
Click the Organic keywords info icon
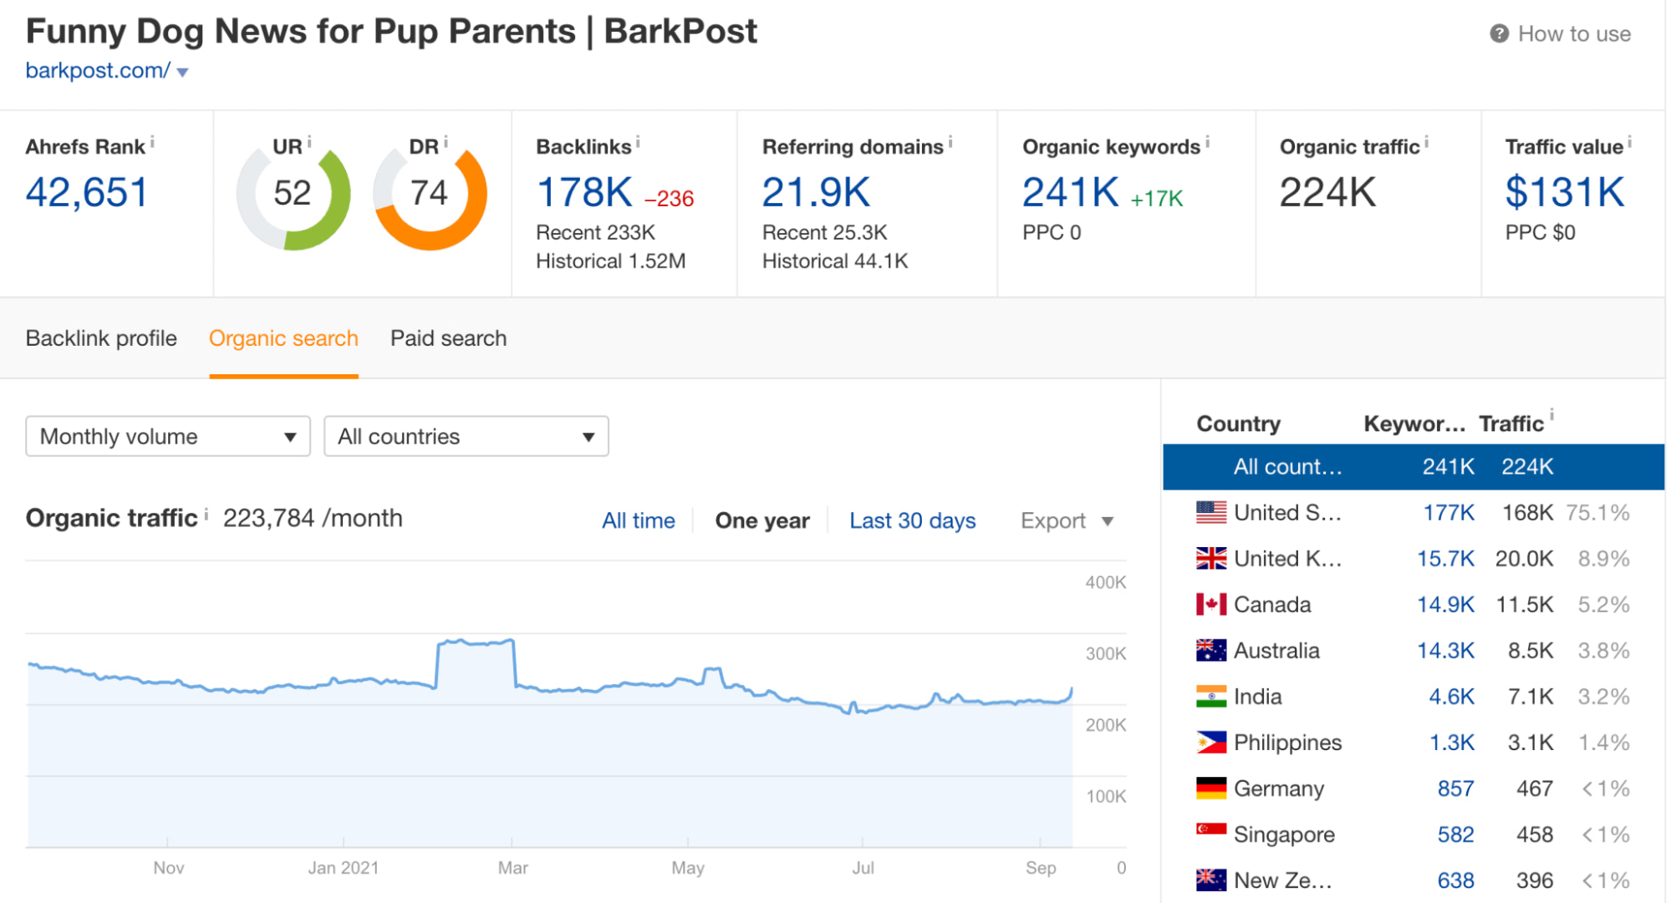tap(1207, 141)
